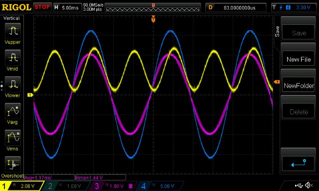This screenshot has width=319, height=191.
Task: Toggle channel 2 at 1.00 V
Action: [x=66, y=186]
